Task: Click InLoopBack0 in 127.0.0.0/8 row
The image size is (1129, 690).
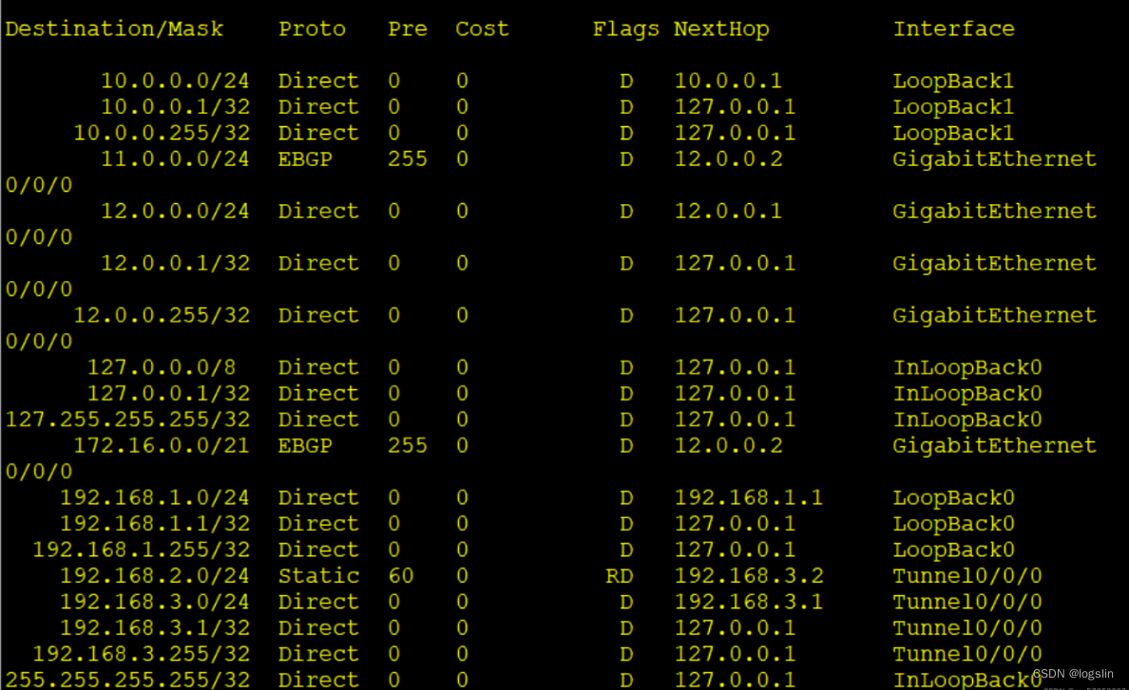Action: (x=967, y=367)
